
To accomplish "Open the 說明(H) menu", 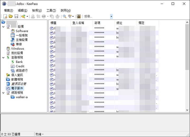I will pos(65,10).
